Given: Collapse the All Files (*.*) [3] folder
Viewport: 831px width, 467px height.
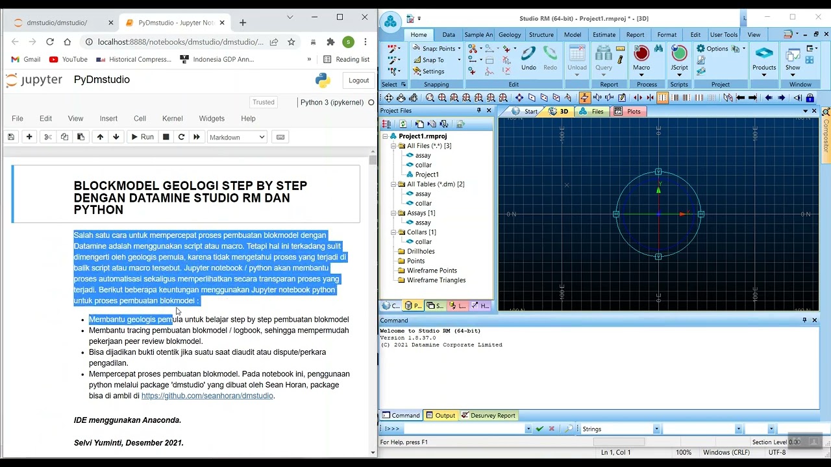Looking at the screenshot, I should [393, 146].
